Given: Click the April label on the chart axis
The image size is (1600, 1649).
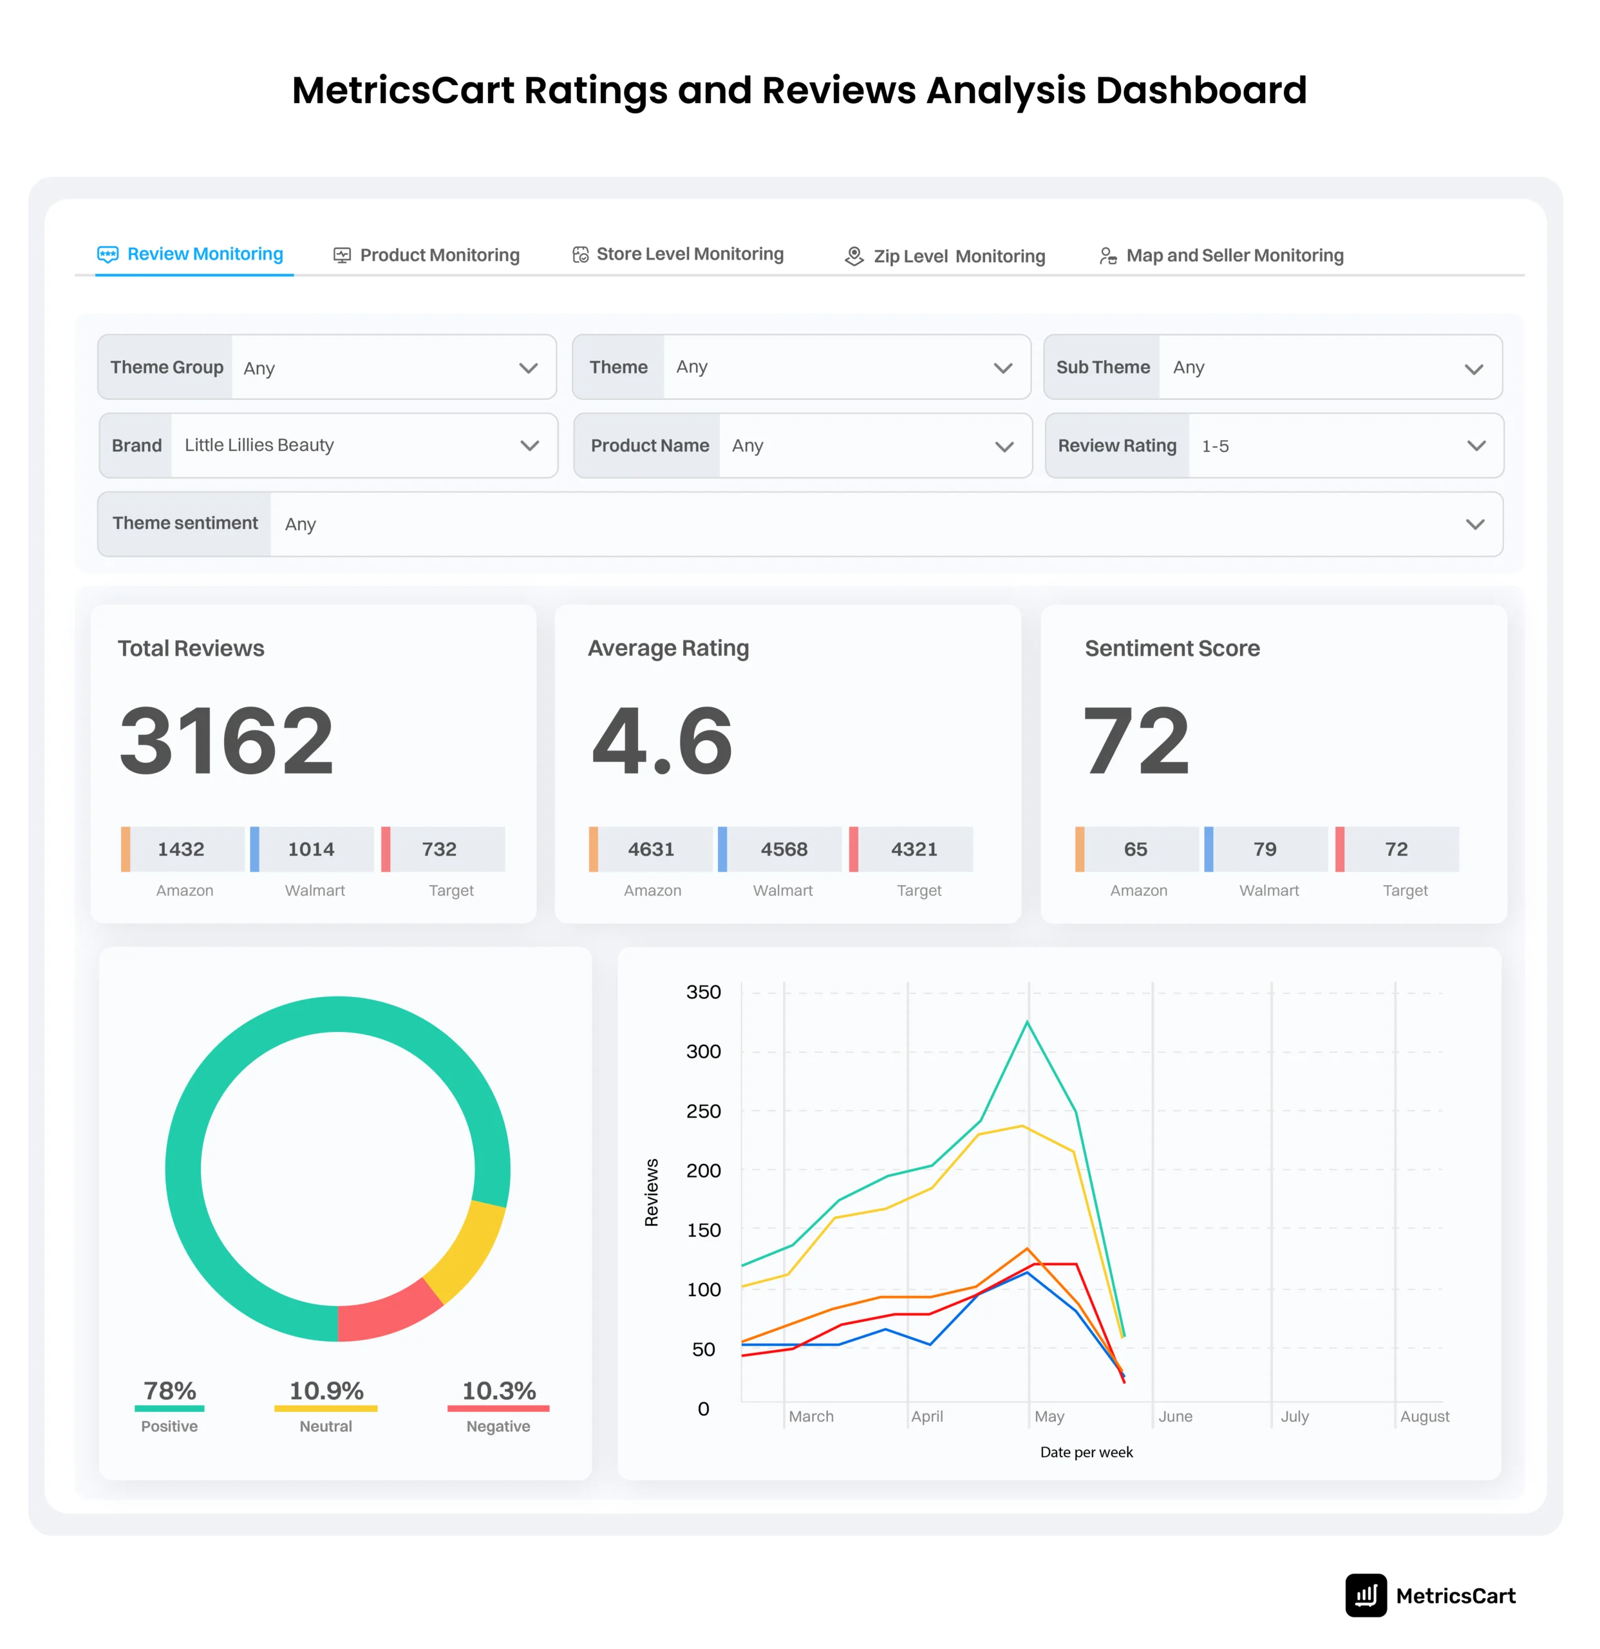Looking at the screenshot, I should click(x=927, y=1416).
